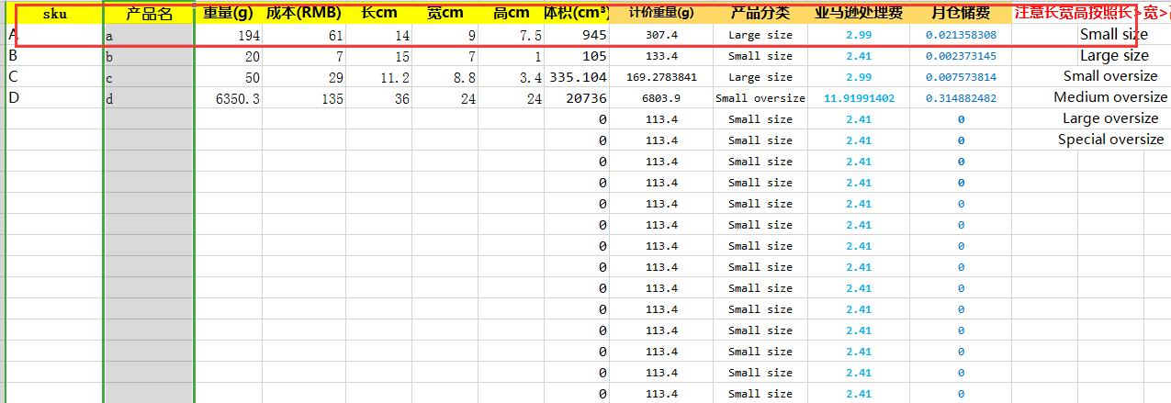Select the "长cm" column header

(x=379, y=14)
